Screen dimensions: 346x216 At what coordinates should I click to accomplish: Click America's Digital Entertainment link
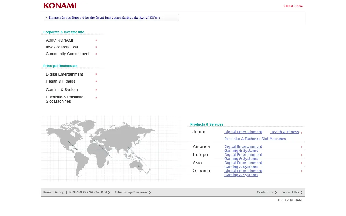243,147
